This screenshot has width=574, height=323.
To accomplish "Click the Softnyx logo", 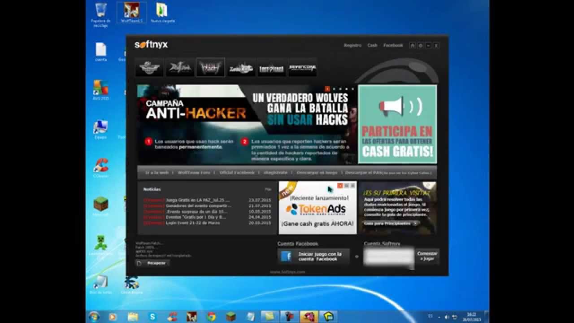I will click(151, 44).
